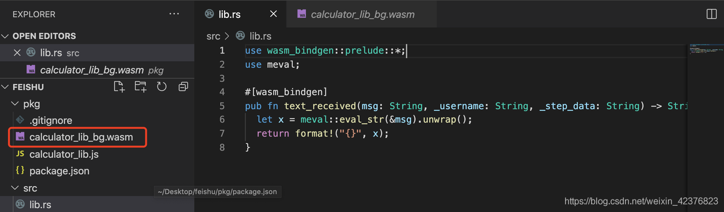Open Explorer more actions ellipsis menu
Viewport: 724px width, 212px height.
coord(174,14)
